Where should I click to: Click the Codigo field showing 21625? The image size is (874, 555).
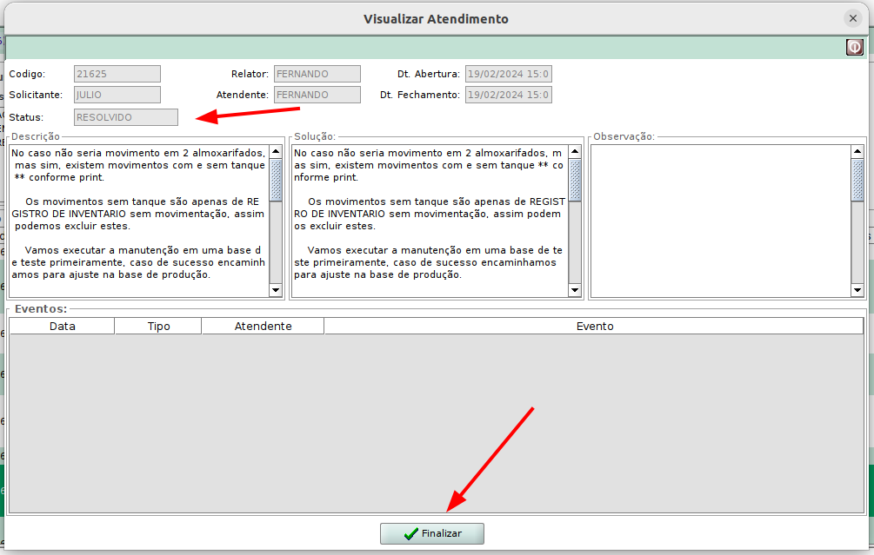coord(117,74)
